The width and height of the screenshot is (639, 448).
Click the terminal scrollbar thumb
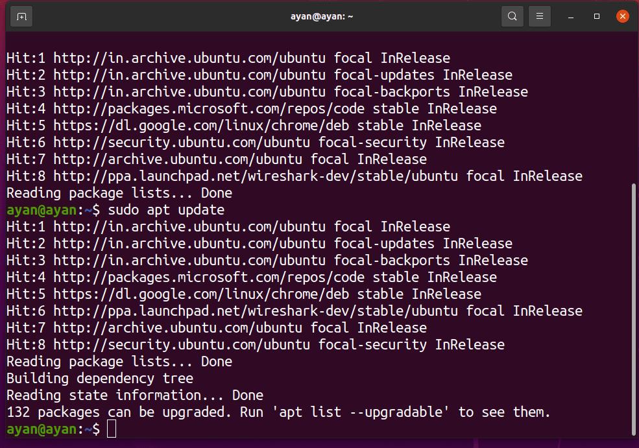(634, 308)
